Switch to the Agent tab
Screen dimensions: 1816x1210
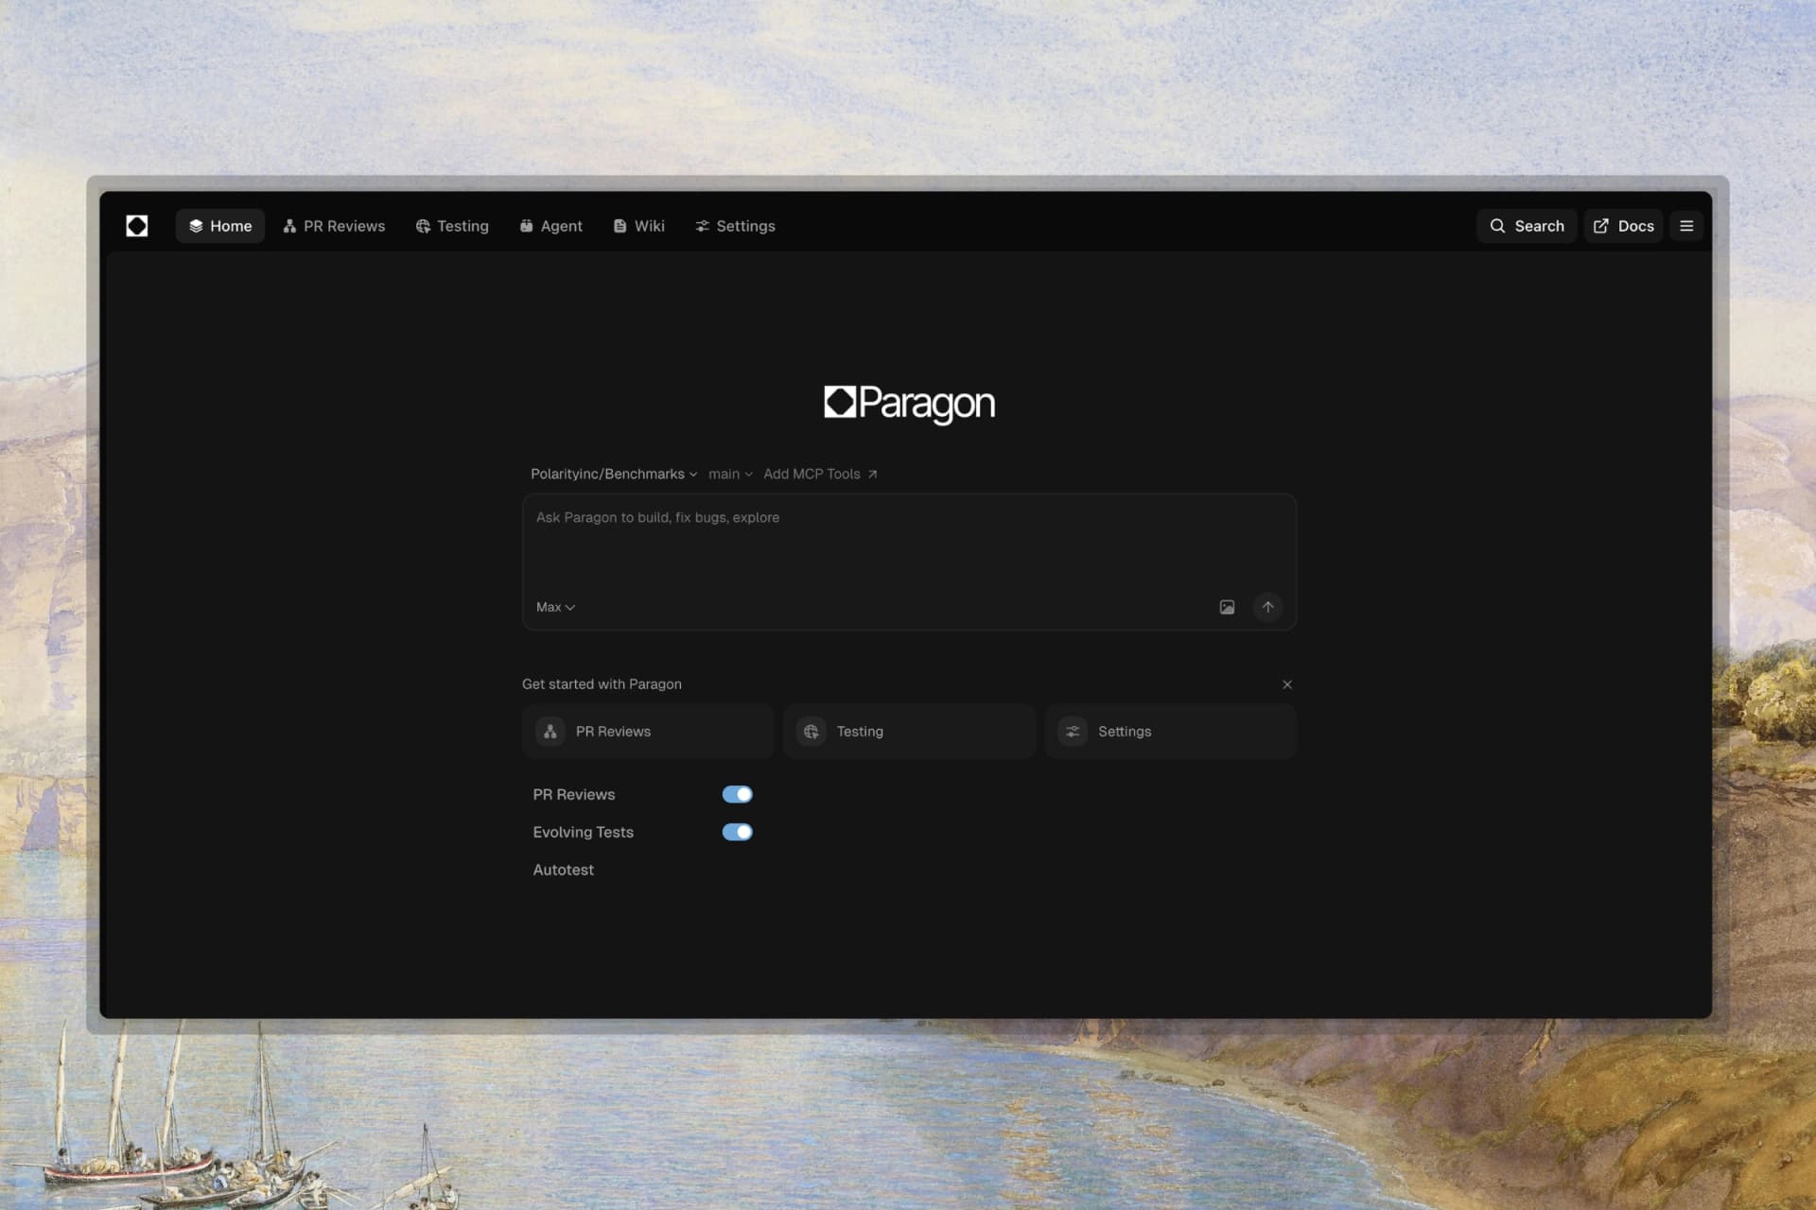click(x=550, y=226)
